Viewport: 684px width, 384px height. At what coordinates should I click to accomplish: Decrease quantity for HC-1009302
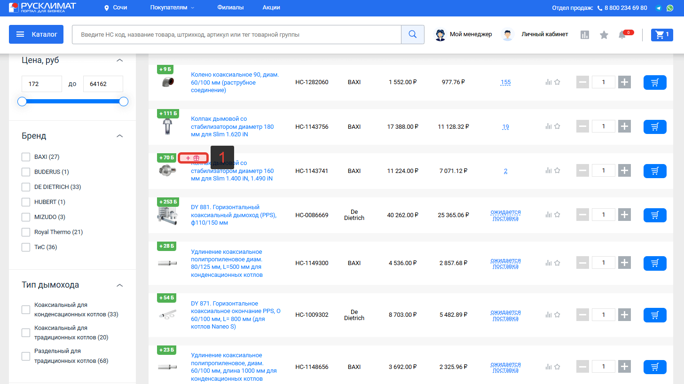point(582,315)
